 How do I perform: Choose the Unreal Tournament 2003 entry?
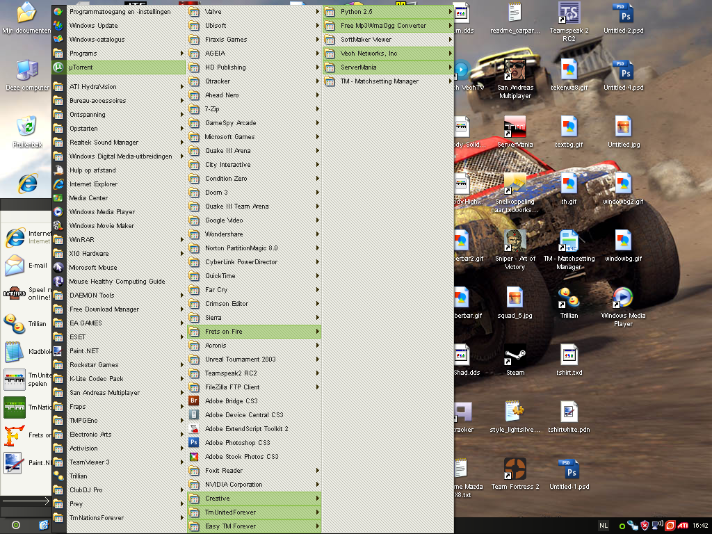[x=254, y=359]
